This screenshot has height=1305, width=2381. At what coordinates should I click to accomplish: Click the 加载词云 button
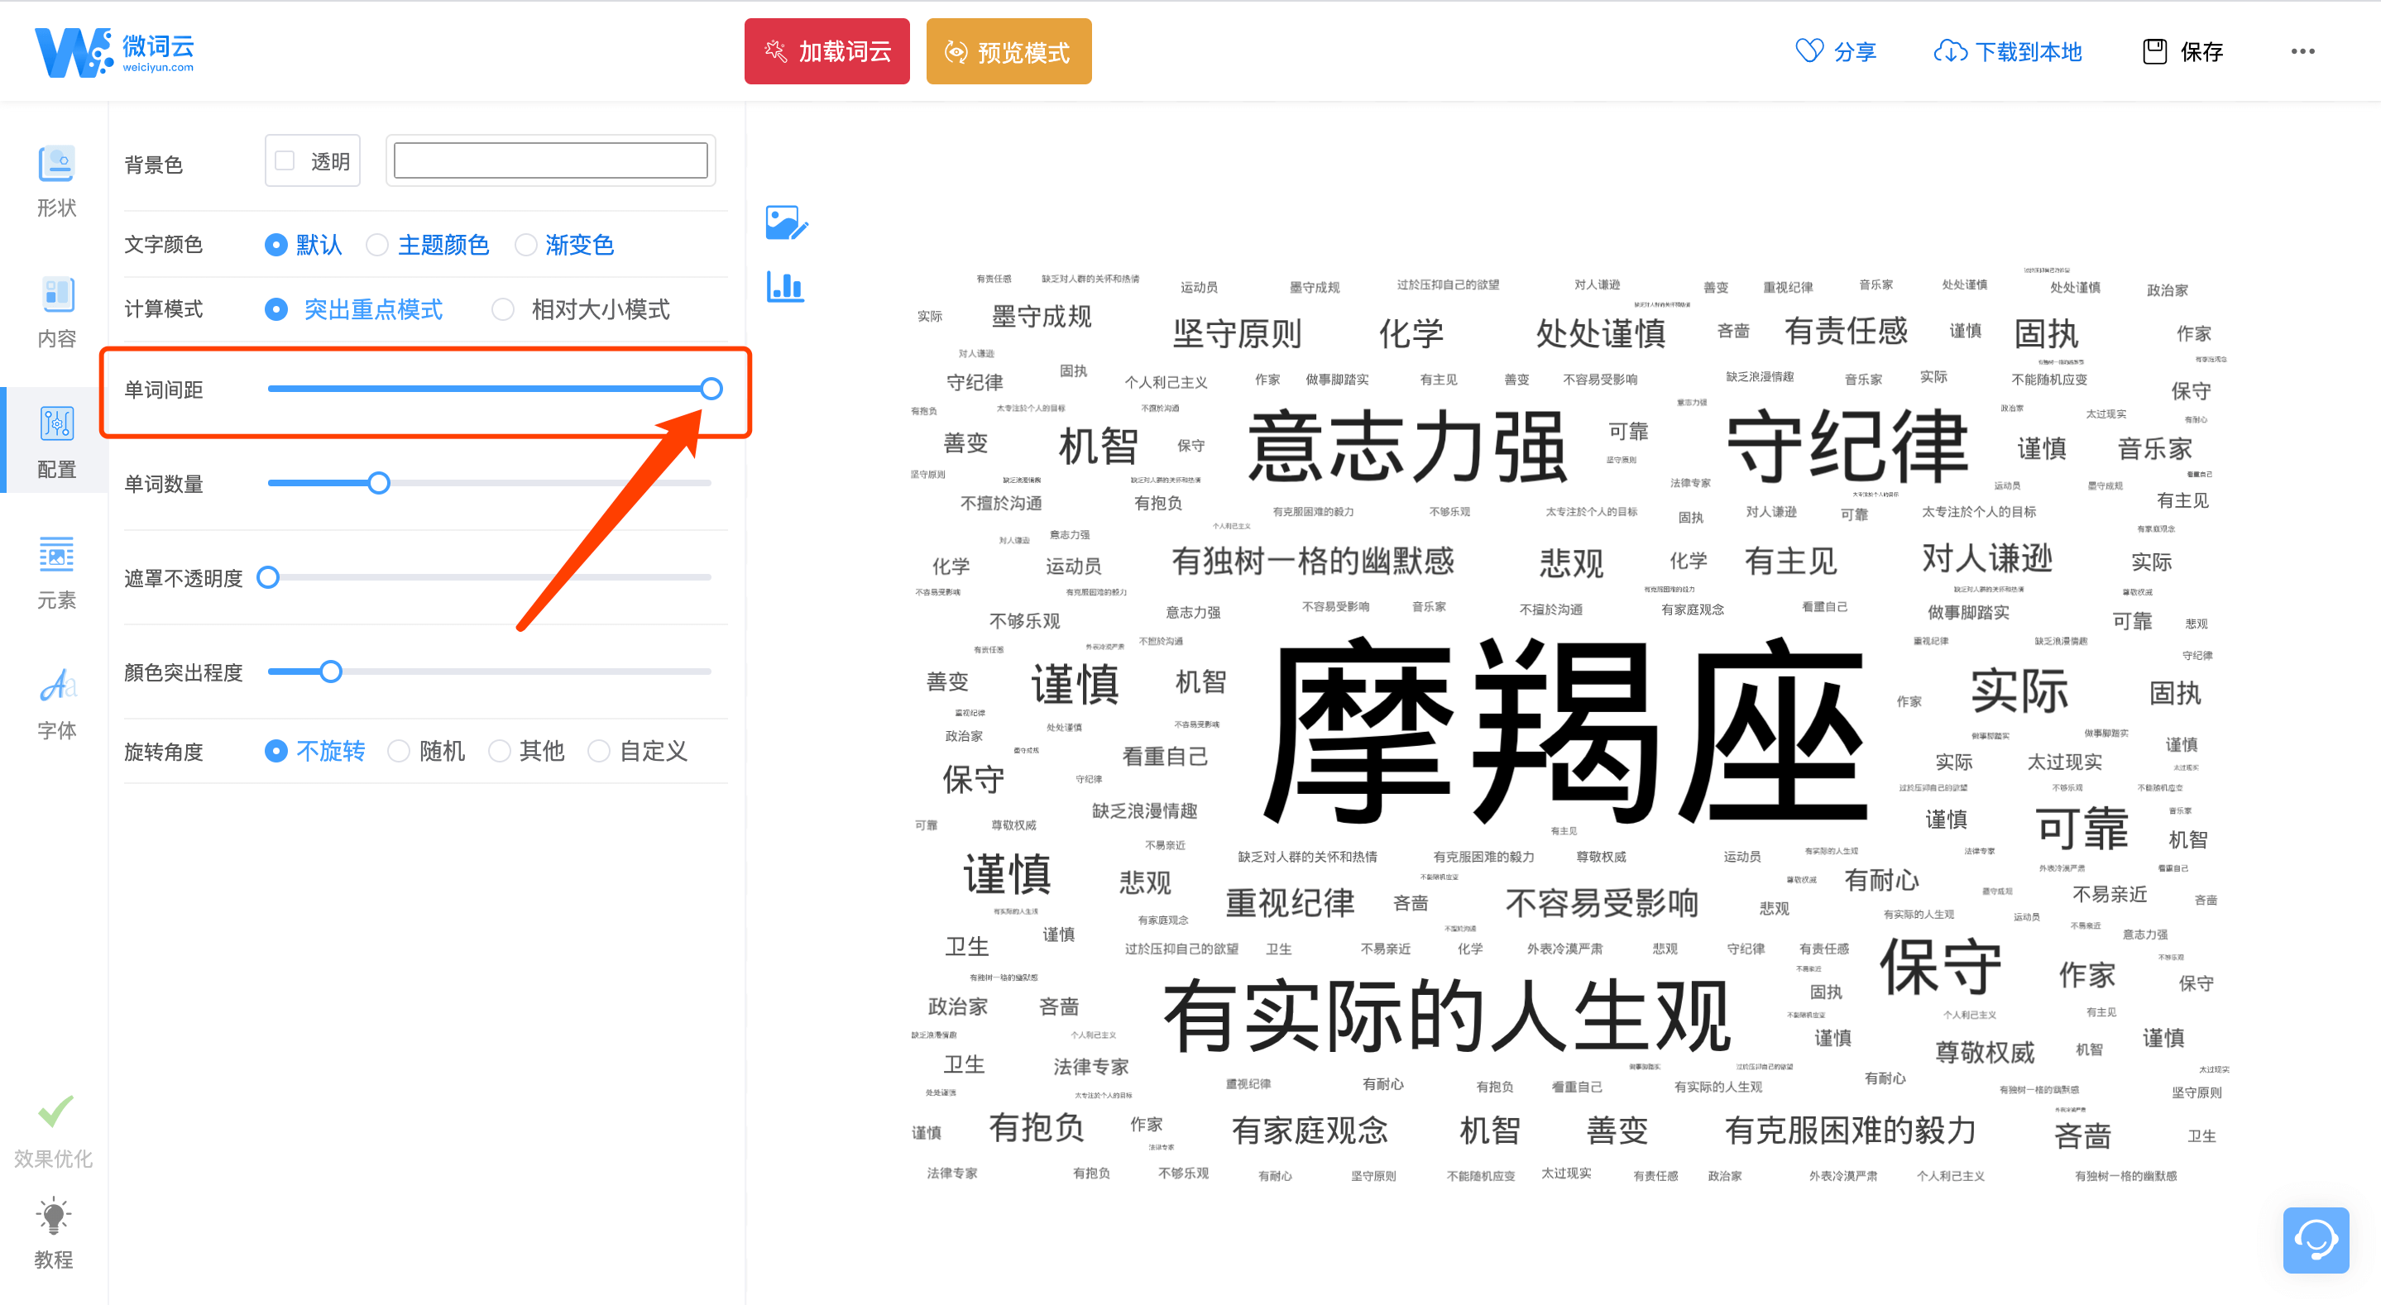[x=826, y=52]
